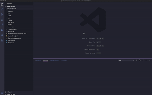Click the Toggle Terminal label

tap(90, 53)
